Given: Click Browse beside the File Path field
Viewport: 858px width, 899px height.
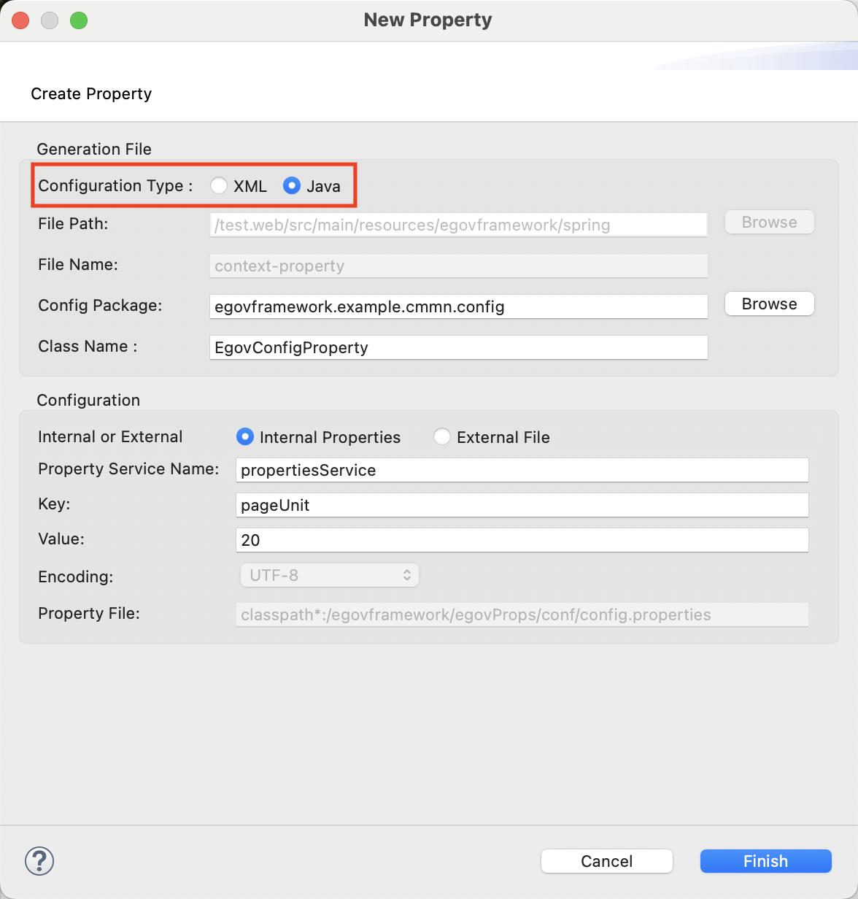Looking at the screenshot, I should (769, 223).
